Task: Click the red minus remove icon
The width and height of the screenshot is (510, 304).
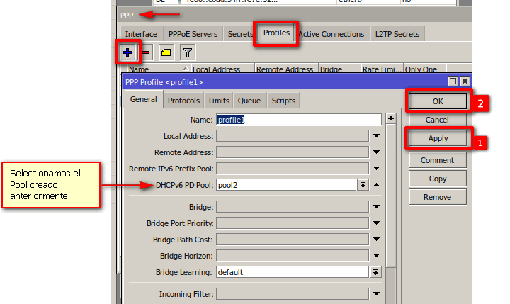Action: click(146, 52)
